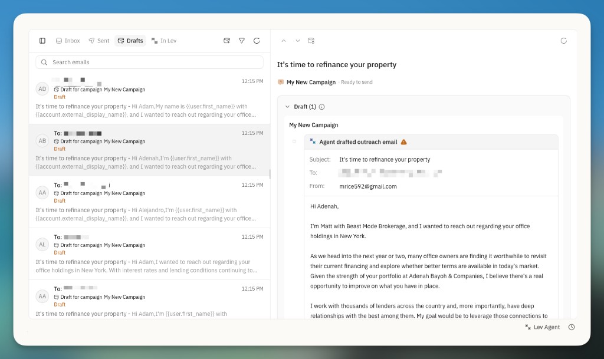This screenshot has height=359, width=604.
Task: Open the draft with AL avatar
Action: point(149,254)
